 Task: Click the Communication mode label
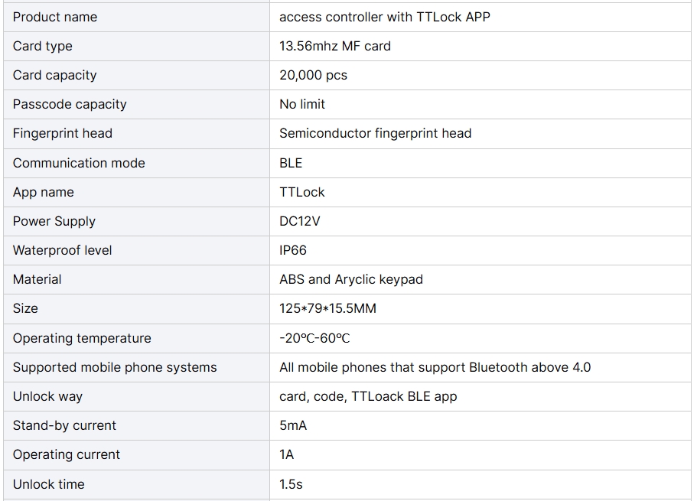79,163
